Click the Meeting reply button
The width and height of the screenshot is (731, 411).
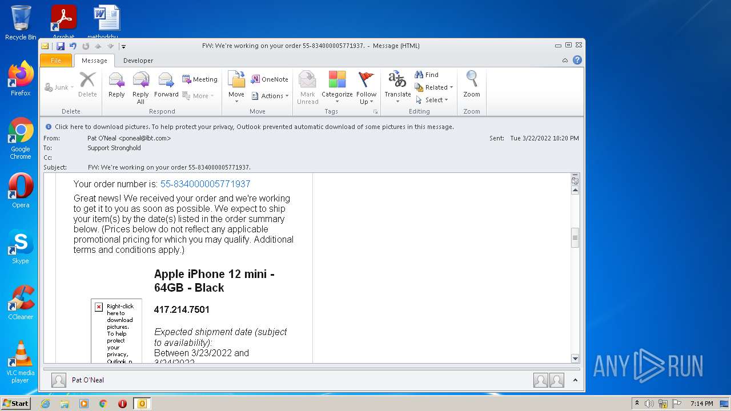[x=200, y=79]
